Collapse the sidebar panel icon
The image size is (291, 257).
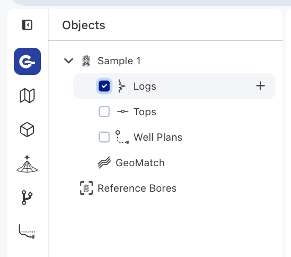click(x=27, y=25)
